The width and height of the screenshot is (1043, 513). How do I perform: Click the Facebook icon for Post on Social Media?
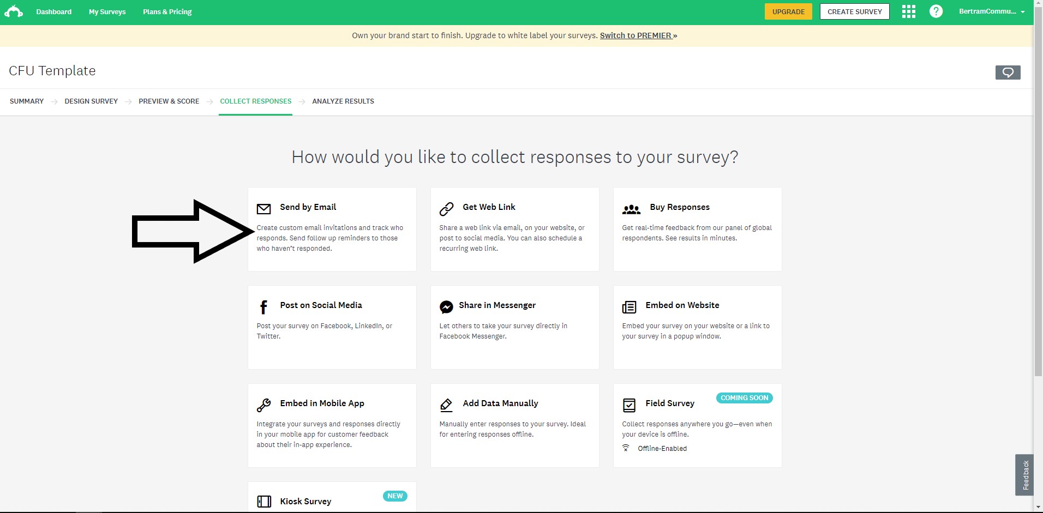(x=263, y=307)
